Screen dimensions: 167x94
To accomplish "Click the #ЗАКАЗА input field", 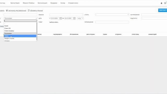I will point(66,15).
